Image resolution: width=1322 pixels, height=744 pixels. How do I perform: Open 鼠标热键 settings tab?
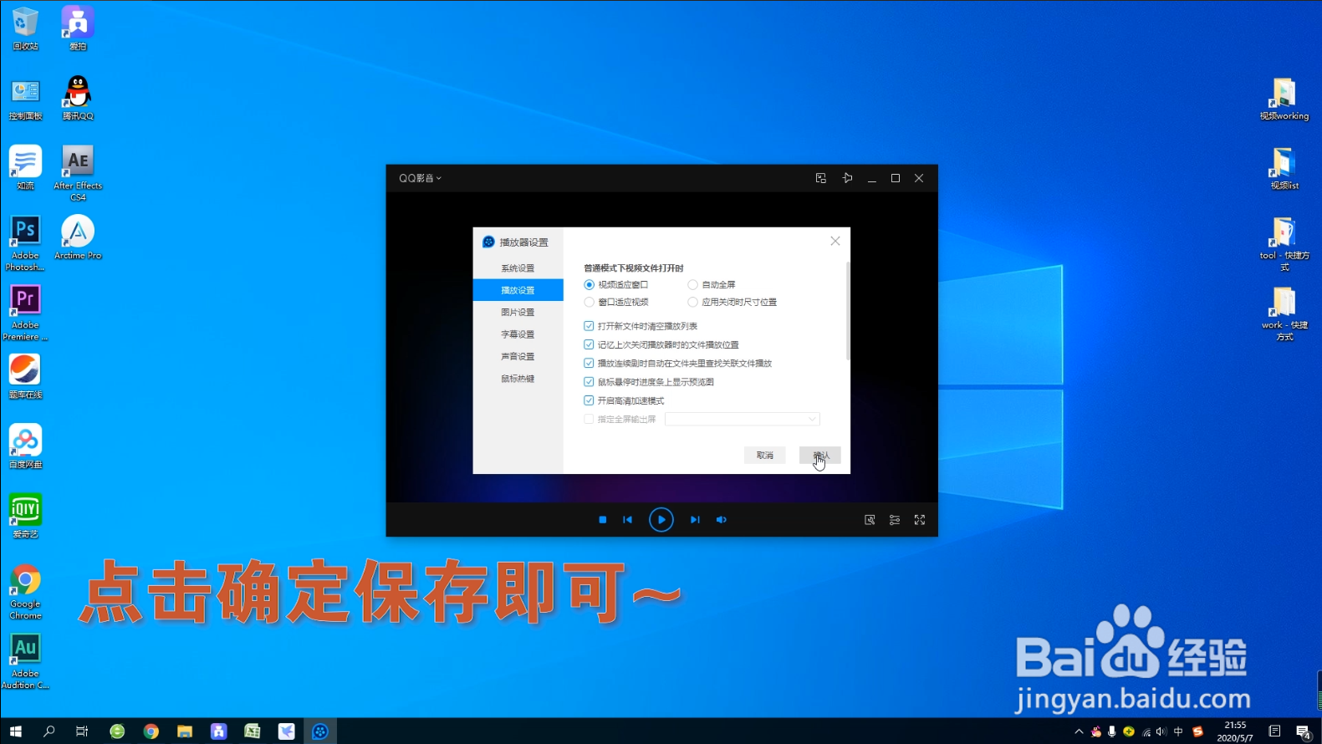(x=518, y=379)
